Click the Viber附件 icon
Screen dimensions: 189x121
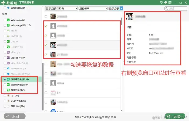tap(8, 58)
